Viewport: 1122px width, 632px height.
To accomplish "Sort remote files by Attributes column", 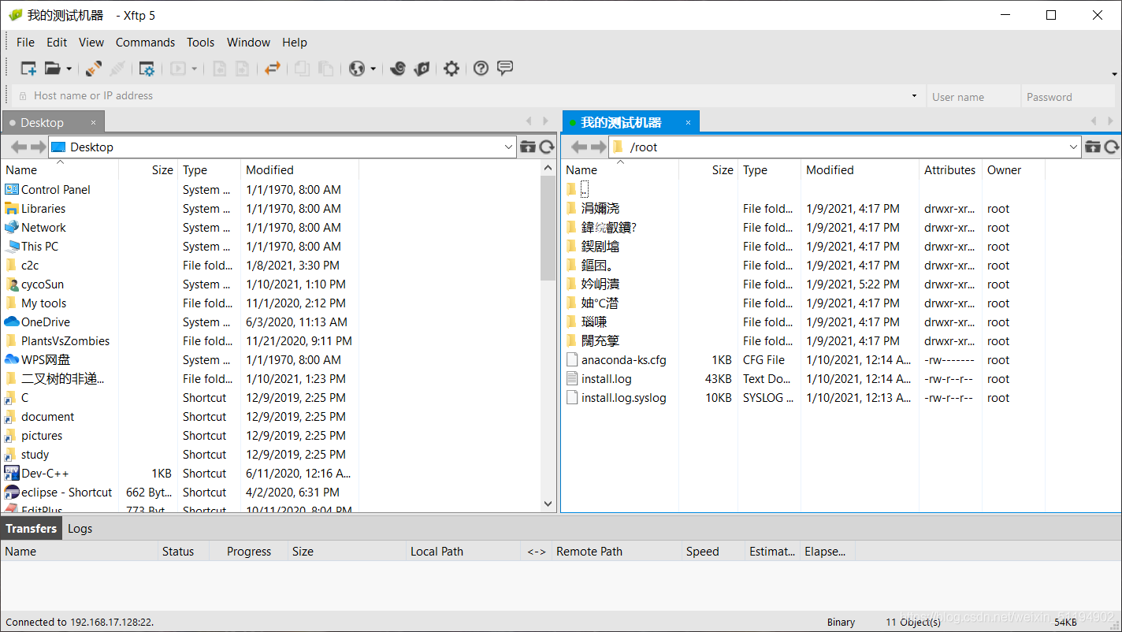I will click(949, 170).
